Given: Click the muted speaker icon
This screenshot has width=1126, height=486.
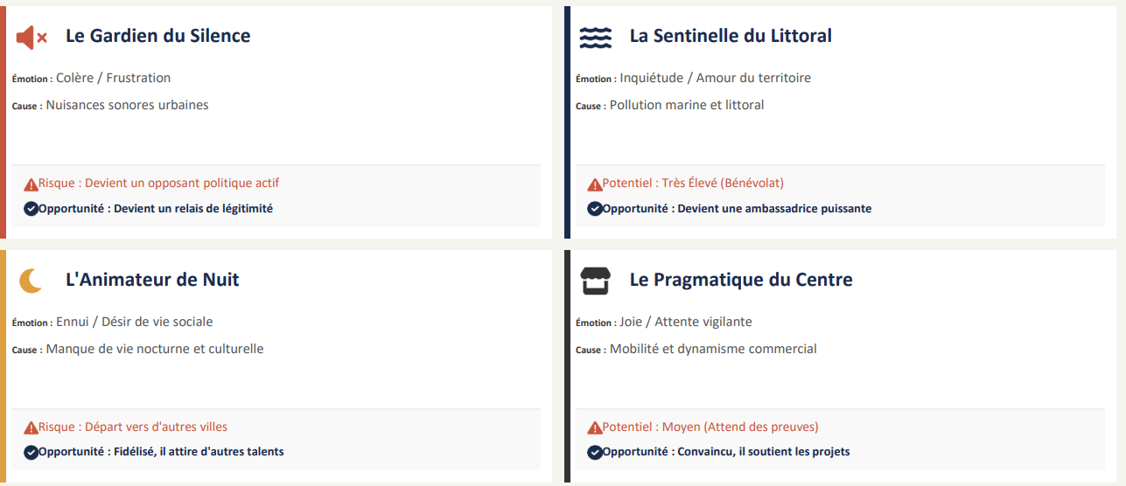Looking at the screenshot, I should (x=31, y=37).
